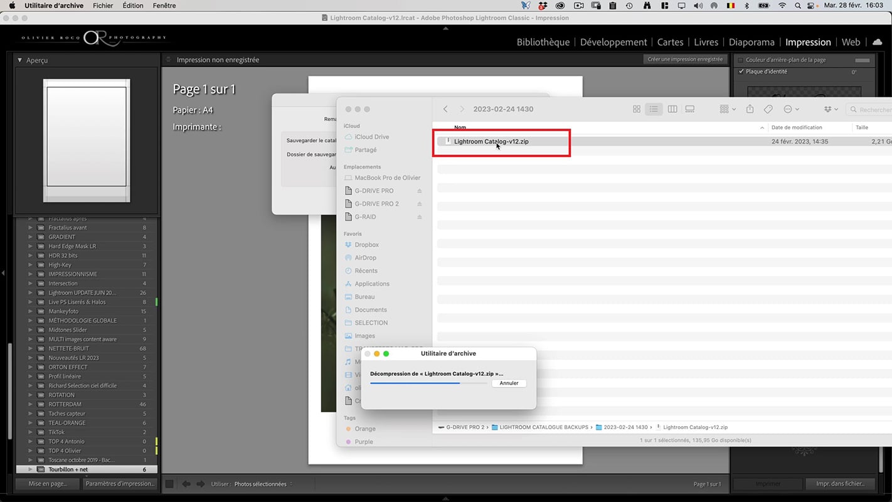This screenshot has width=892, height=502.
Task: Open the Utiliser Photos sélectionnées dropdown
Action: pos(263,484)
